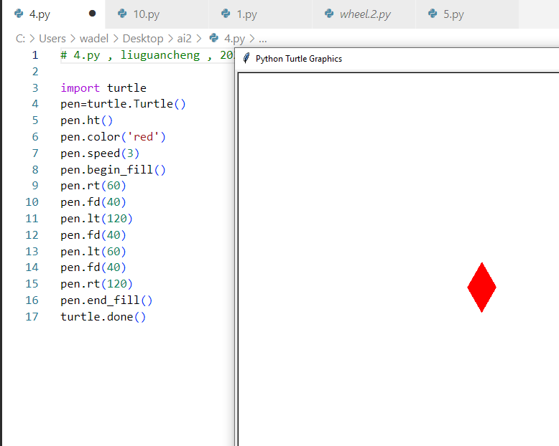
Task: Expand the ai2 folder in the breadcrumb
Action: [x=185, y=39]
